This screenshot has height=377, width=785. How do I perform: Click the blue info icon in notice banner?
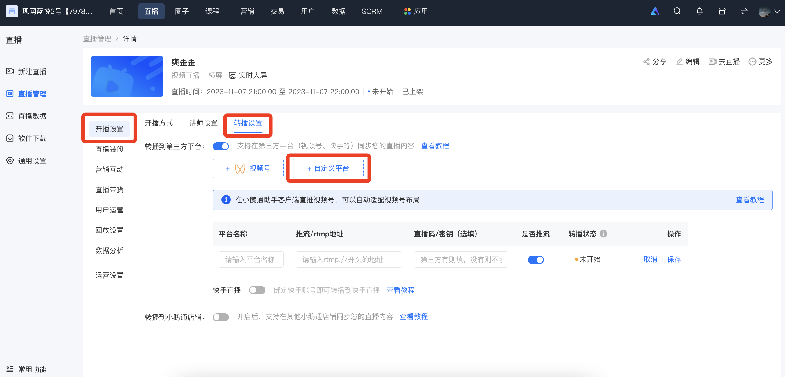226,199
